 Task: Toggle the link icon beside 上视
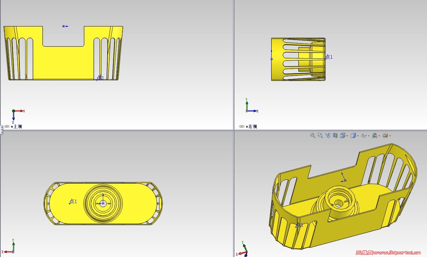pyautogui.click(x=6, y=126)
